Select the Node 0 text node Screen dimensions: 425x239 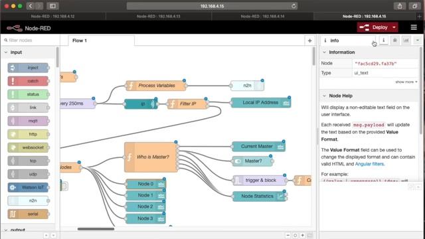pyautogui.click(x=145, y=184)
